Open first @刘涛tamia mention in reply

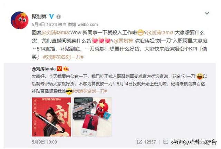pyautogui.click(x=55, y=33)
